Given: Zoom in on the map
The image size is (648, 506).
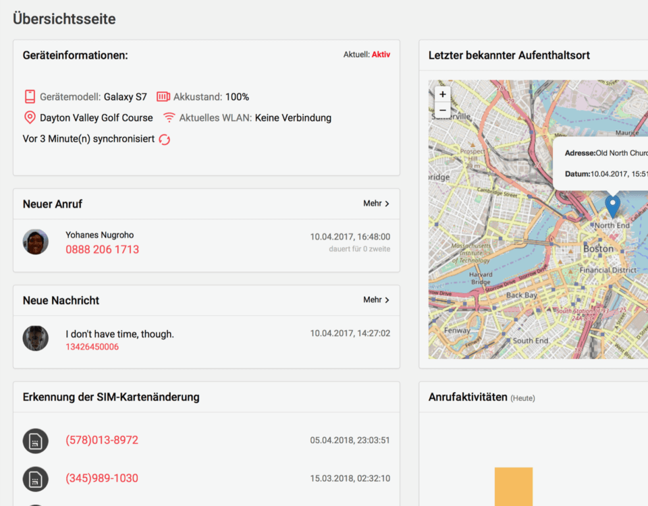Looking at the screenshot, I should coord(443,94).
